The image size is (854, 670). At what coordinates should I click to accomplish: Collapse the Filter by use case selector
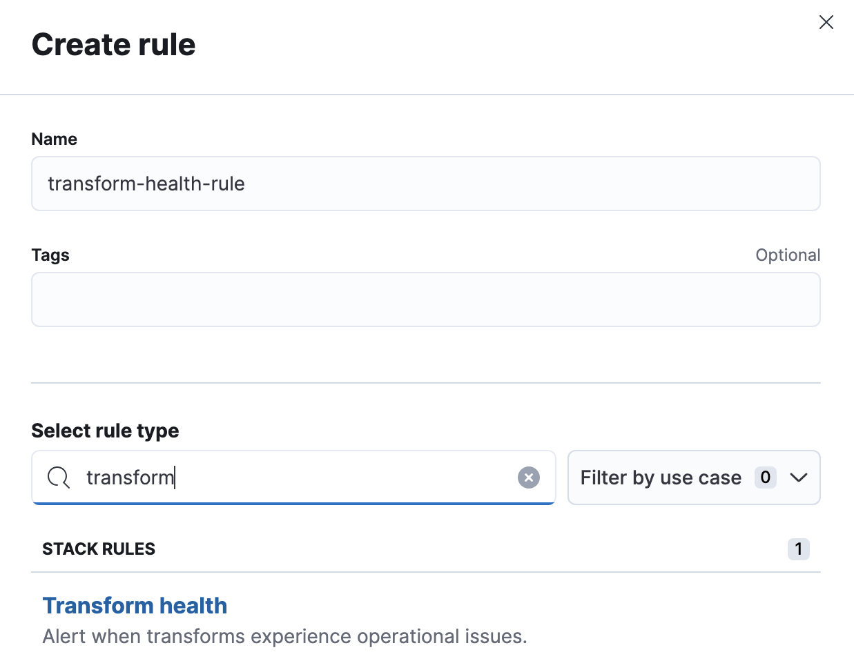tap(693, 477)
